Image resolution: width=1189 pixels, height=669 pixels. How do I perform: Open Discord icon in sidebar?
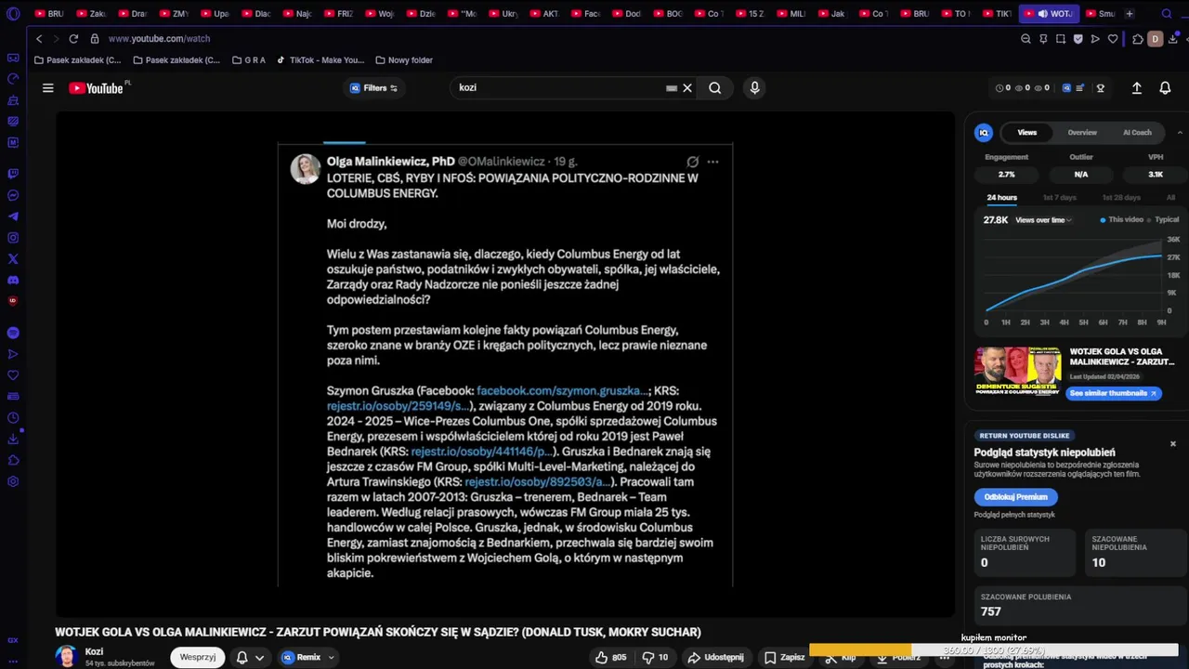pos(13,281)
